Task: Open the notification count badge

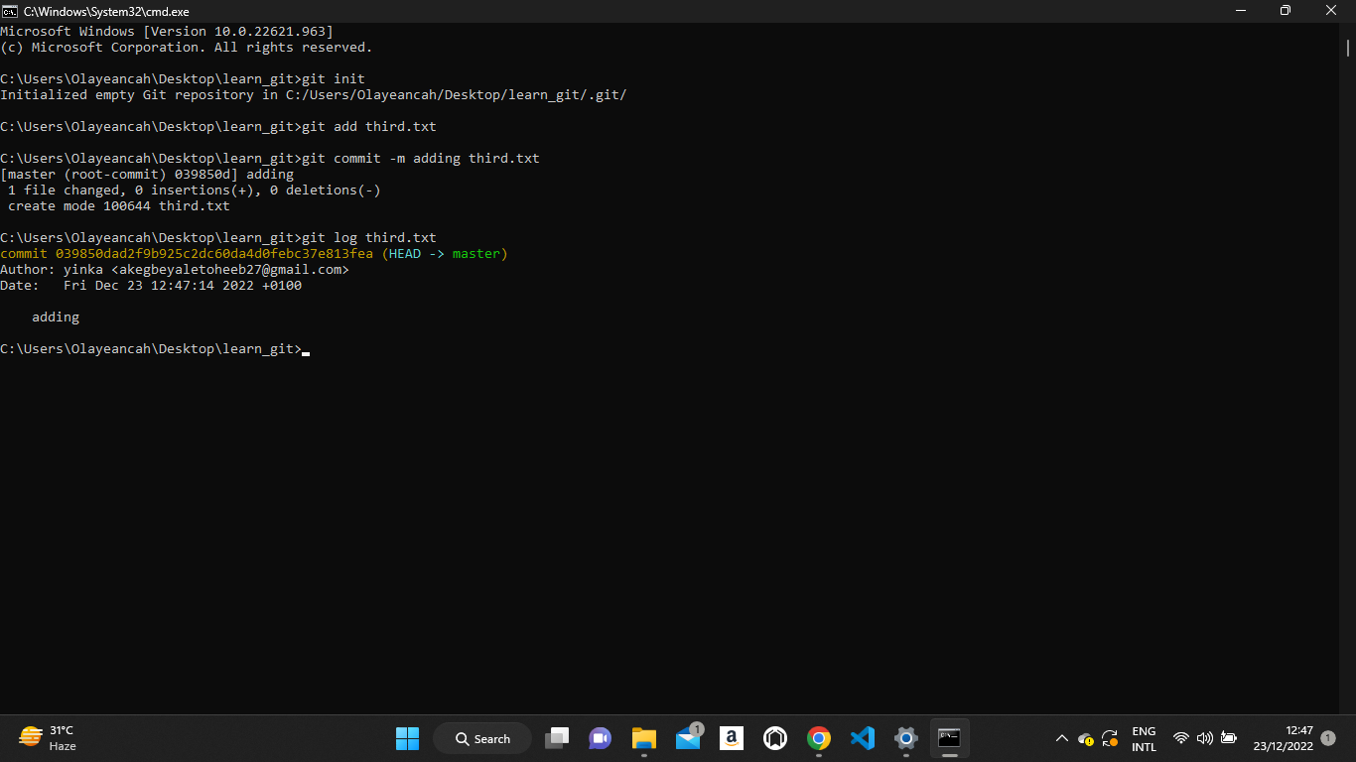Action: (x=1328, y=738)
